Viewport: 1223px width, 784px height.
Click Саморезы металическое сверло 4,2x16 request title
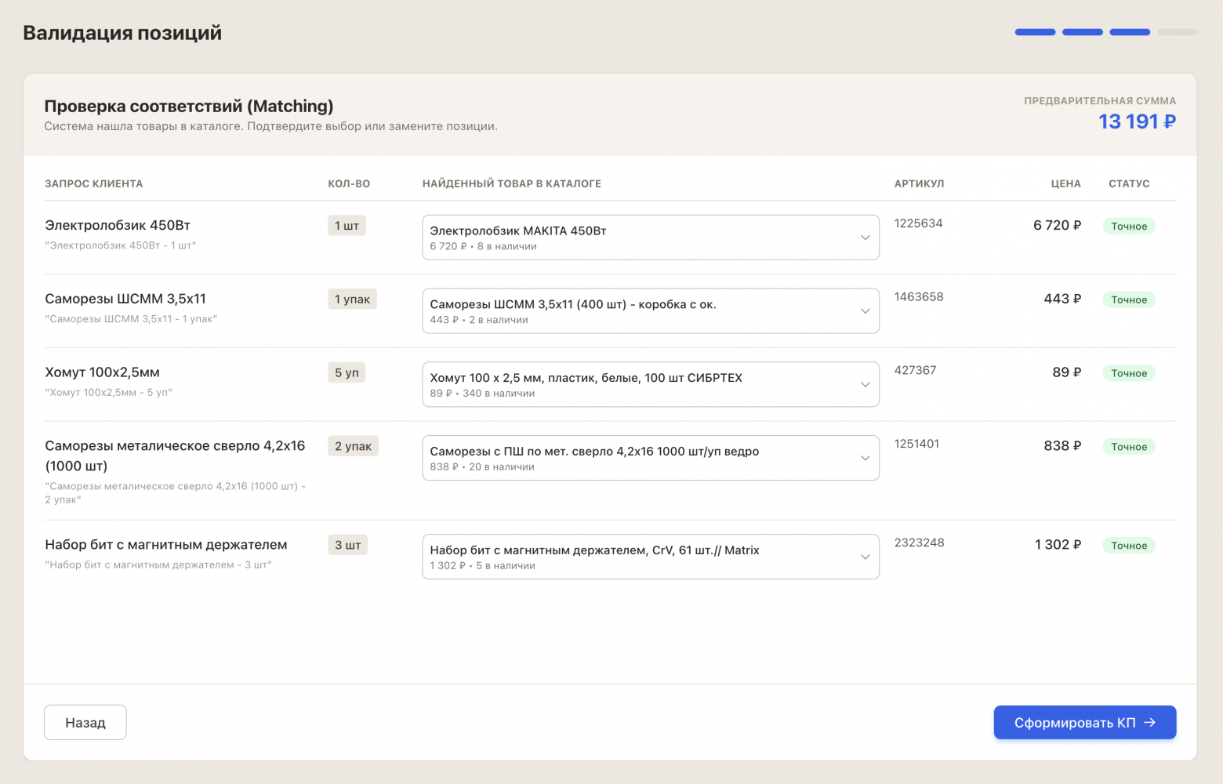click(175, 456)
